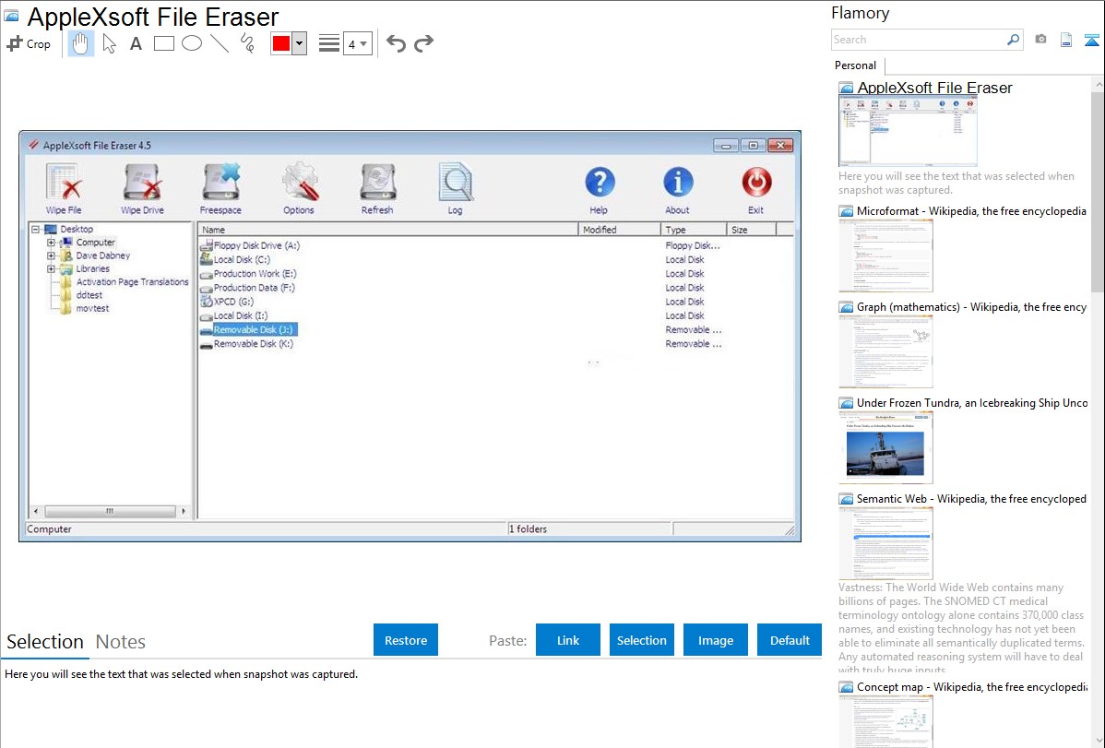This screenshot has height=748, width=1105.
Task: Click the Refresh toolbar icon
Action: (377, 188)
